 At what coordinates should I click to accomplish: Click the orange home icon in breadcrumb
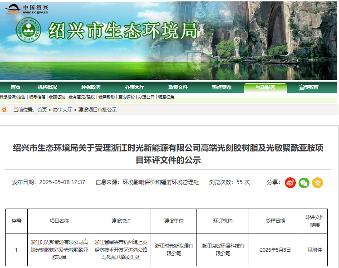(x=4, y=110)
